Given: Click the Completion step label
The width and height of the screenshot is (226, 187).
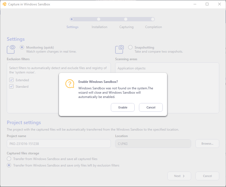Looking at the screenshot, I should (x=154, y=27).
